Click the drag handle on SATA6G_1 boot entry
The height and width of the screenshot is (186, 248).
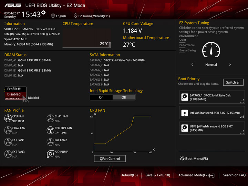click(x=242, y=101)
